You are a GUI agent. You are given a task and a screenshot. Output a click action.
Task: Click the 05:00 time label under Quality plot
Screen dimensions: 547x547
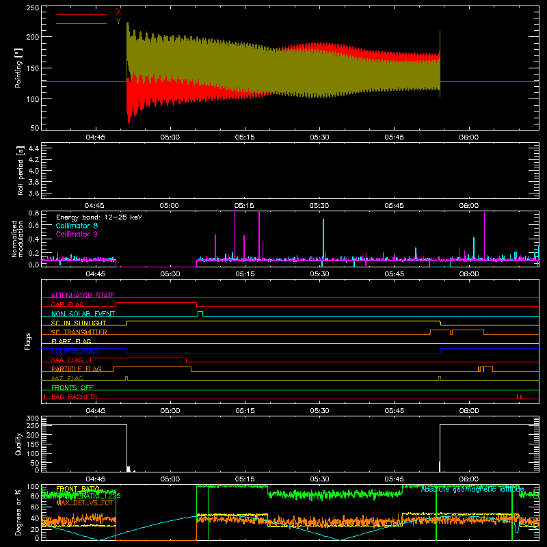tap(170, 479)
